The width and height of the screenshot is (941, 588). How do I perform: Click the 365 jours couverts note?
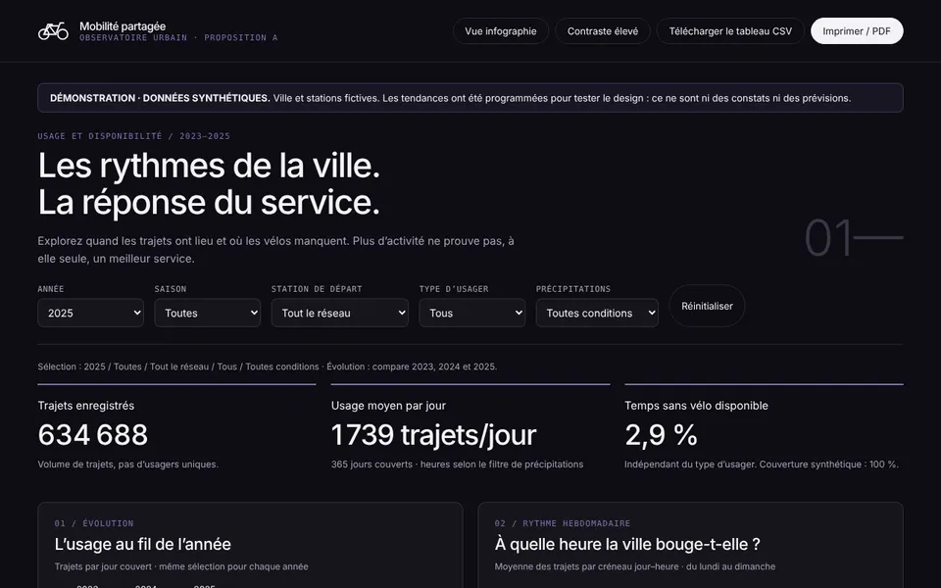pyautogui.click(x=458, y=465)
